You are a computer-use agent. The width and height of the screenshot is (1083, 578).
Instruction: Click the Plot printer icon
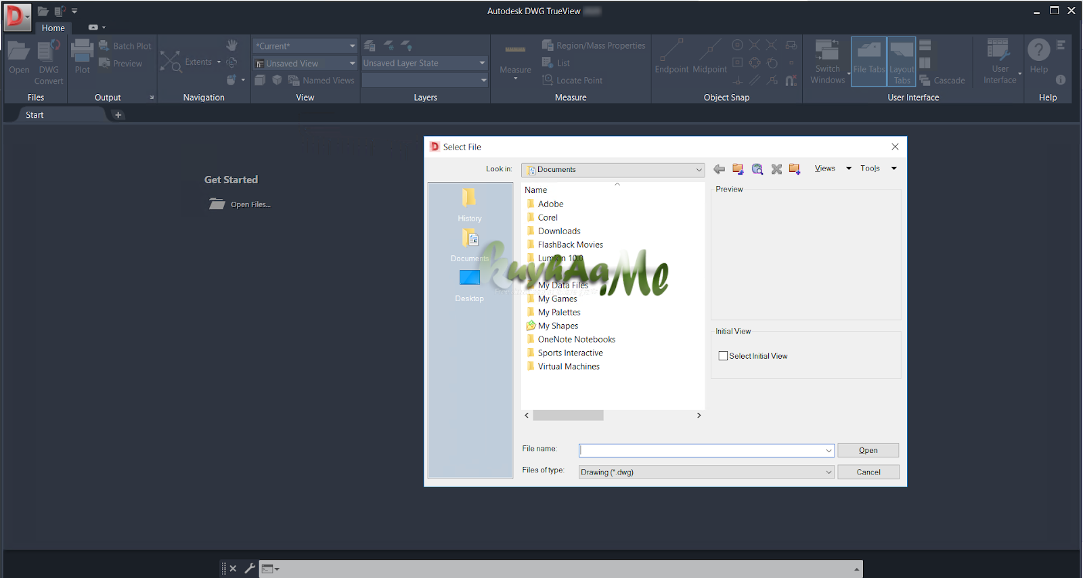click(82, 57)
